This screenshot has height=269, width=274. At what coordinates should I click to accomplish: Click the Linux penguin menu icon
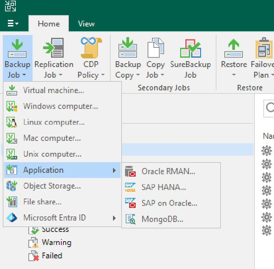12,122
